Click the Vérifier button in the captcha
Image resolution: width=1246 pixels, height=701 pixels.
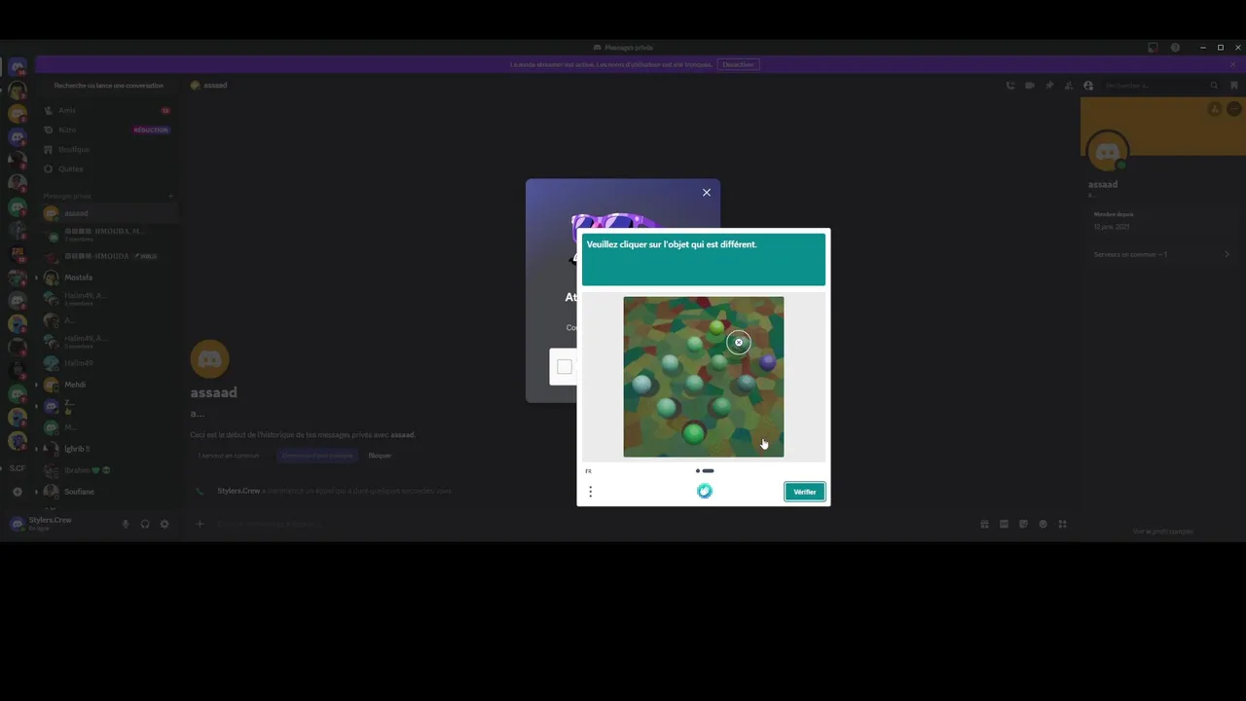805,492
